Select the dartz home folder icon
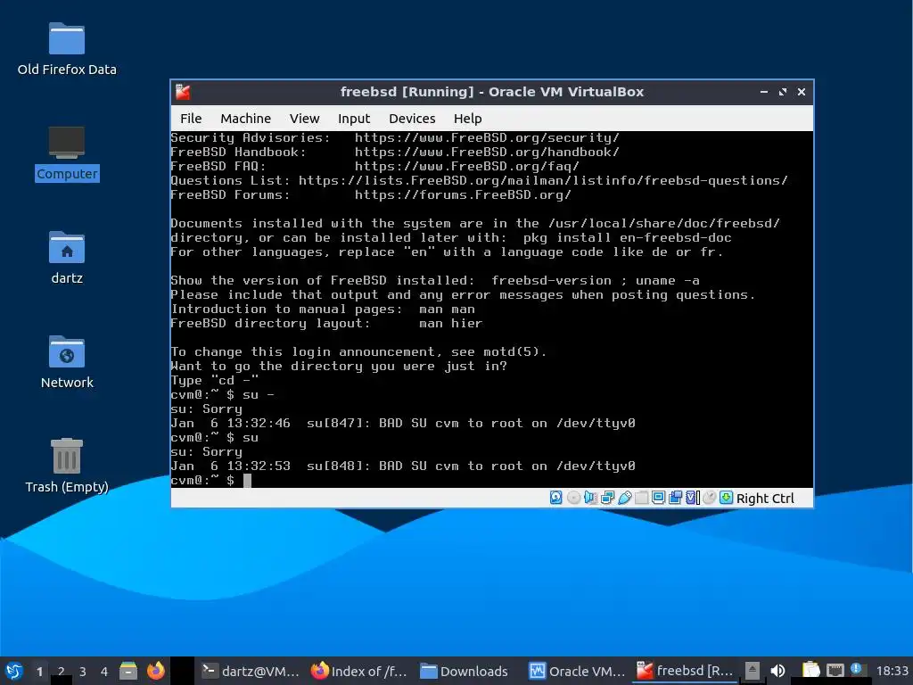This screenshot has width=913, height=685. [67, 258]
